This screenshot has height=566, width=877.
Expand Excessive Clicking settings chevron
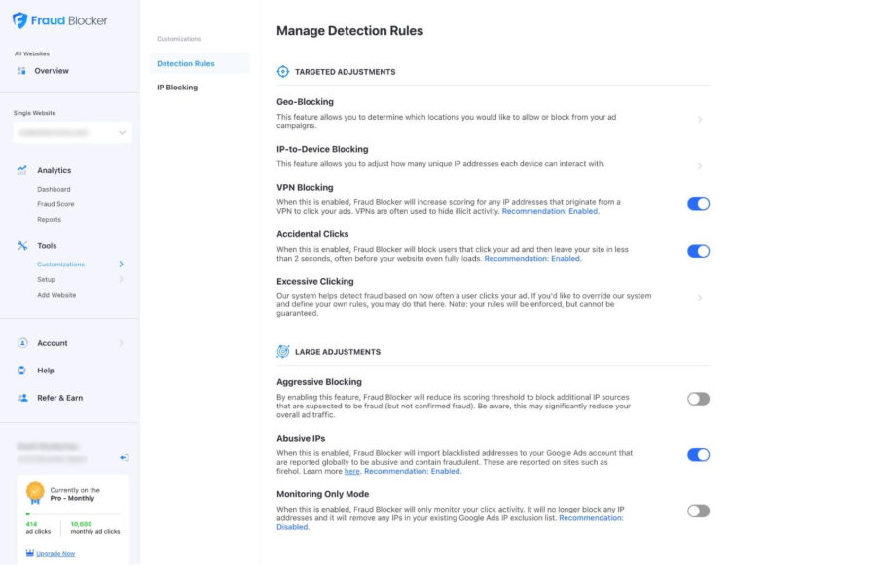(x=700, y=298)
